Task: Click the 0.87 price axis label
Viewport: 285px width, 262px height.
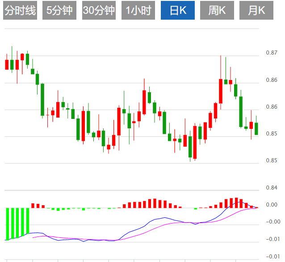Action: click(x=272, y=53)
